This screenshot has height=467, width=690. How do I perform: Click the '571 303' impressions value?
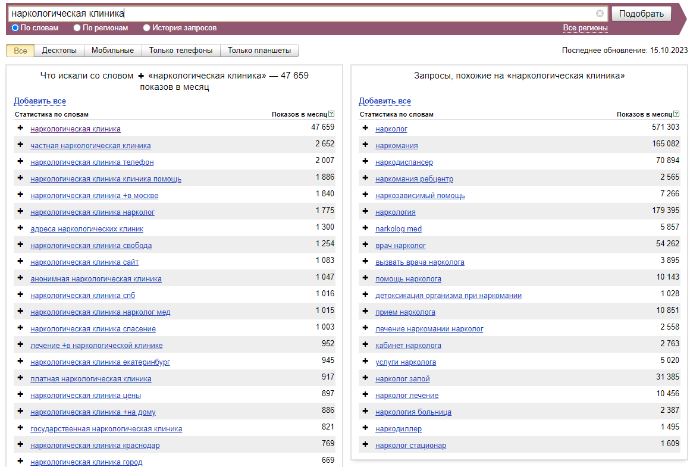pos(666,127)
